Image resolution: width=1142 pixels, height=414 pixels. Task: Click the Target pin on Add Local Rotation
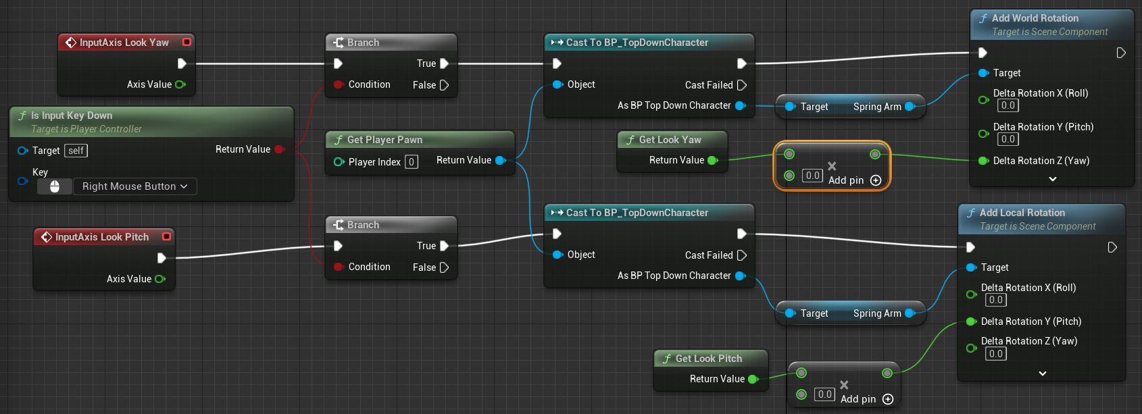click(972, 267)
